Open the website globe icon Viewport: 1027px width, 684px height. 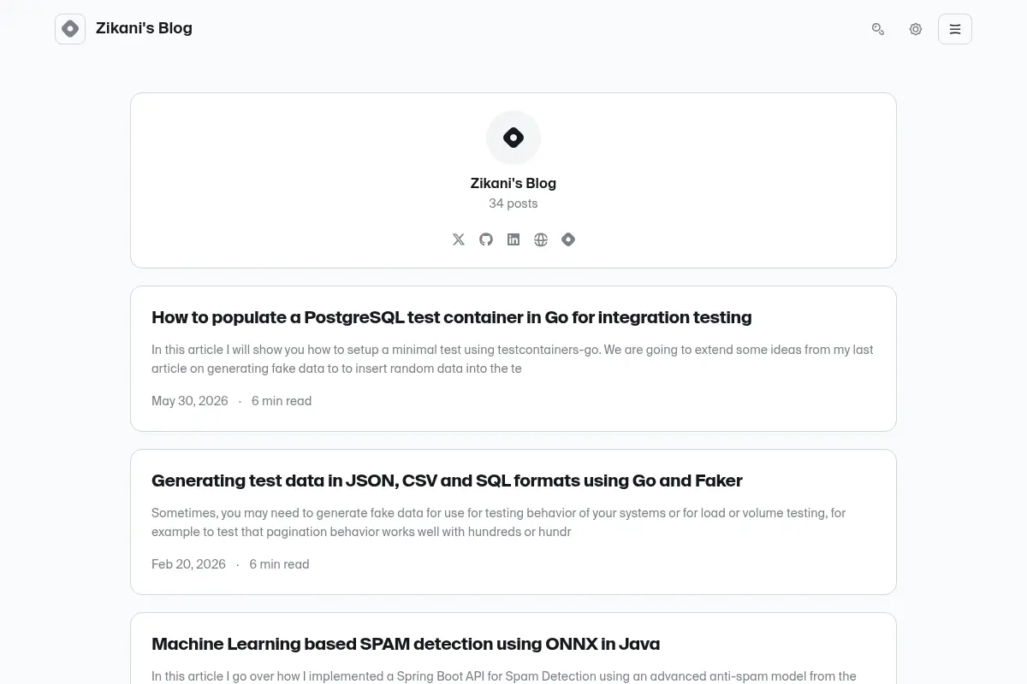541,239
